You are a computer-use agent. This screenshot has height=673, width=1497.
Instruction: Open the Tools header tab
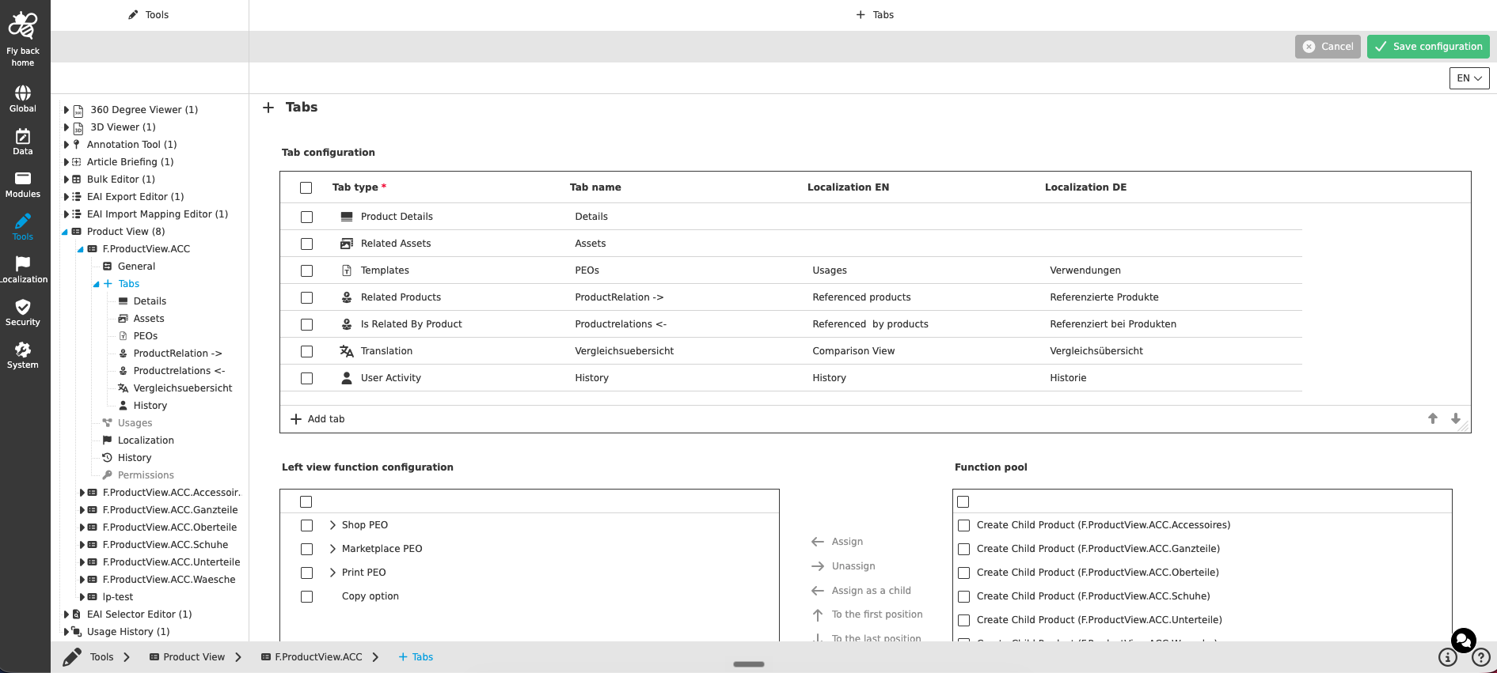click(x=149, y=15)
